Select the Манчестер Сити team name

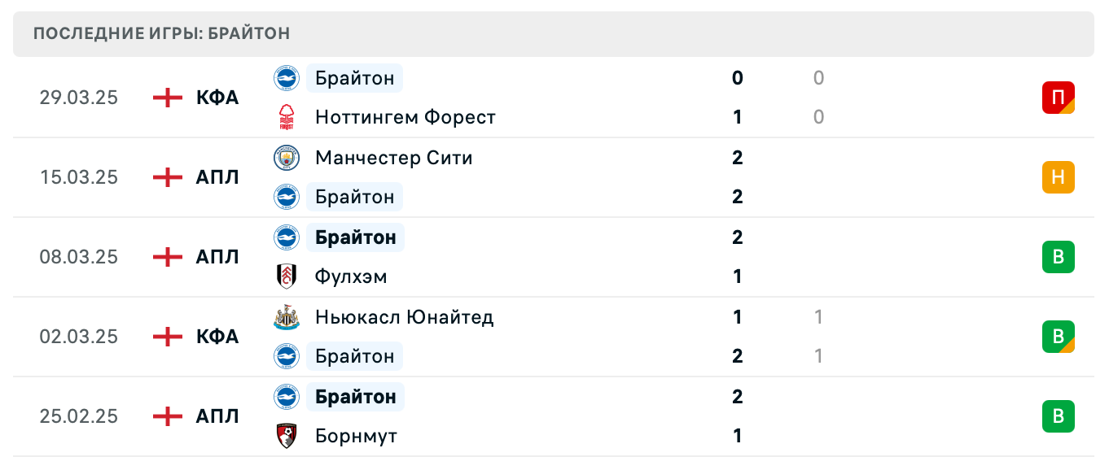[x=393, y=158]
